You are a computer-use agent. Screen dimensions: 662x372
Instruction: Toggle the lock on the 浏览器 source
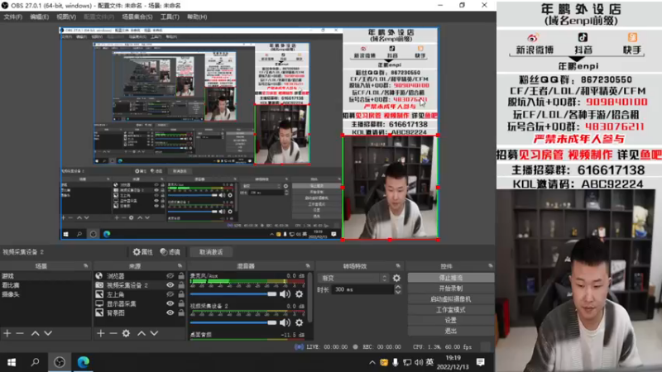(x=181, y=276)
